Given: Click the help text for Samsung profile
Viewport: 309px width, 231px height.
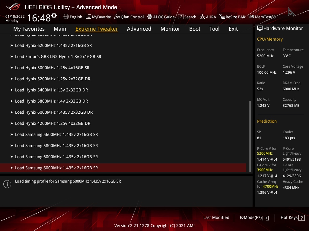Looking at the screenshot, I should tap(68, 181).
